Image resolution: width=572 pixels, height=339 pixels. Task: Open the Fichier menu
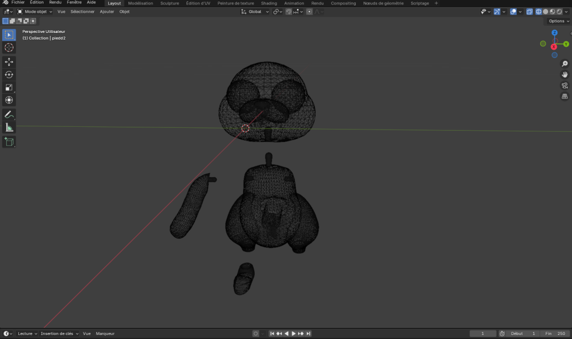tap(18, 3)
